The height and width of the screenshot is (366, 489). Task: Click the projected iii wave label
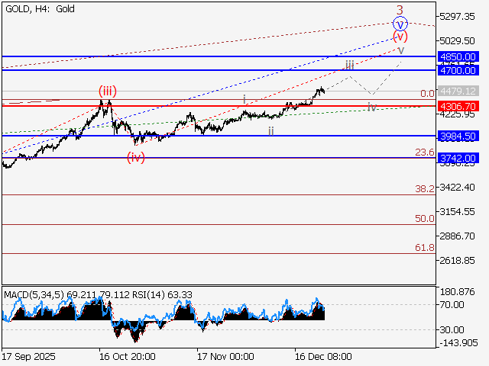tap(349, 65)
